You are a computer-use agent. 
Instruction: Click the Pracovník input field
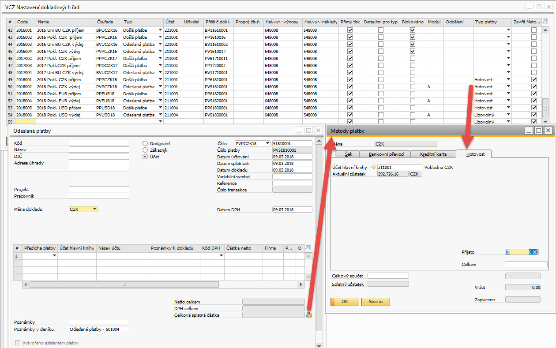(x=99, y=196)
